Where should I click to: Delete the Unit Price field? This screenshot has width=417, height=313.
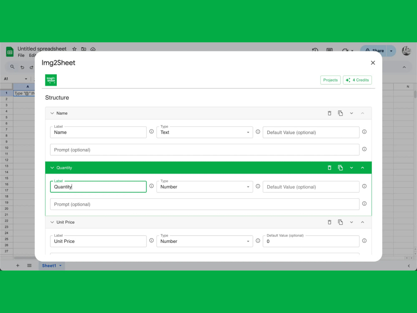click(x=329, y=222)
